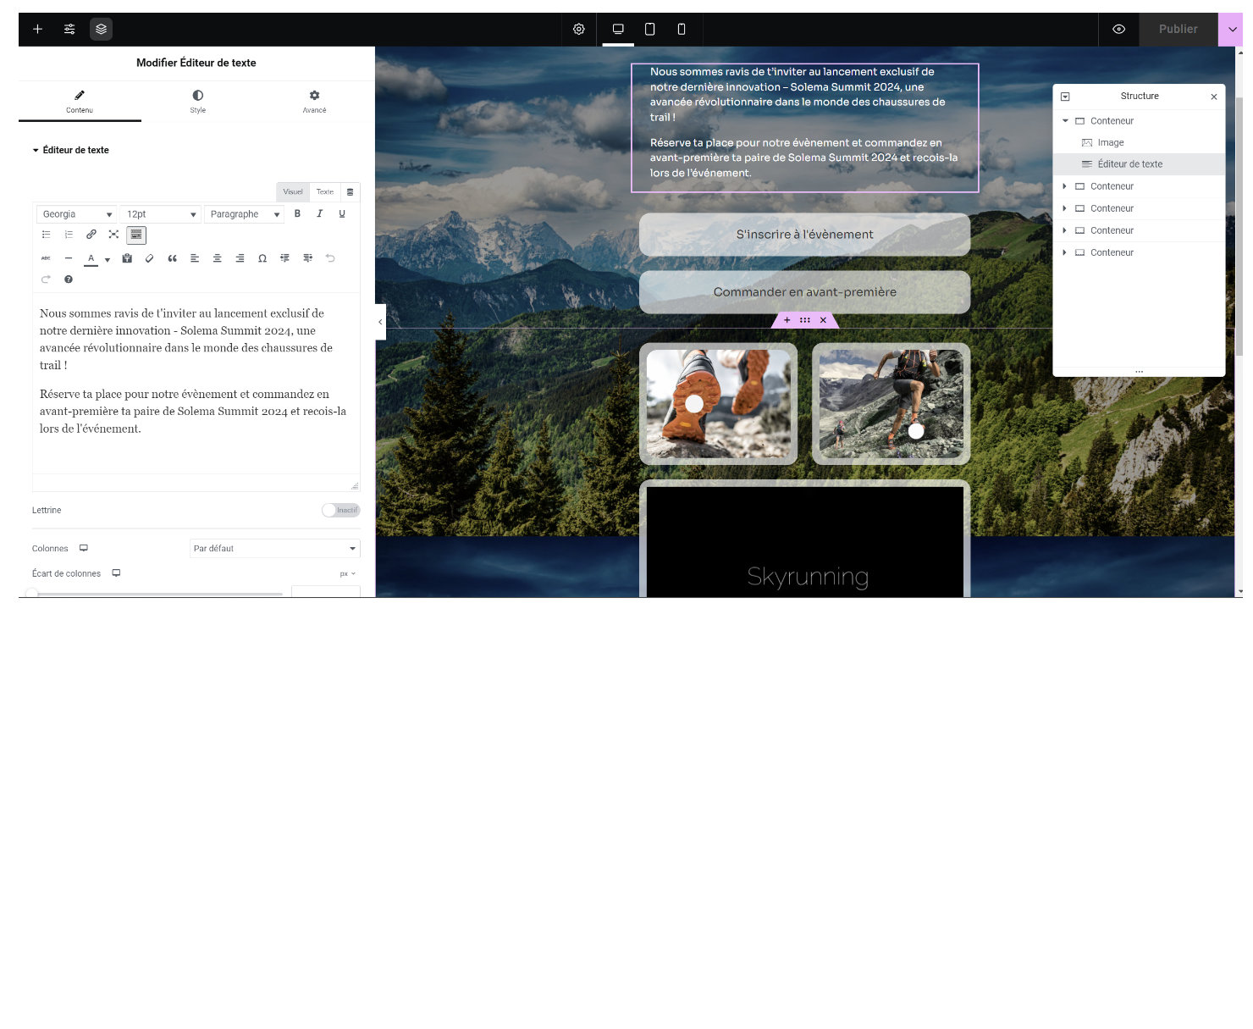Open text color picker dropdown arrow

click(108, 259)
